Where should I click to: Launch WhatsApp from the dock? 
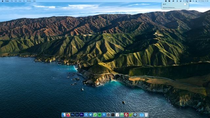(x=95, y=115)
